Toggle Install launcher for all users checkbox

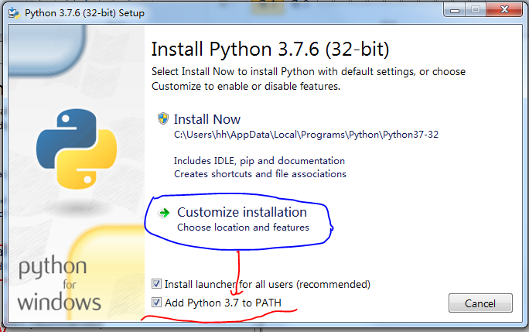click(x=156, y=284)
